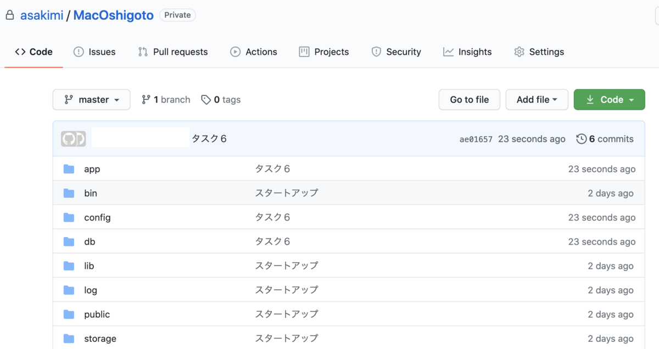The image size is (659, 349).
Task: Click the Actions play icon
Action: (236, 52)
